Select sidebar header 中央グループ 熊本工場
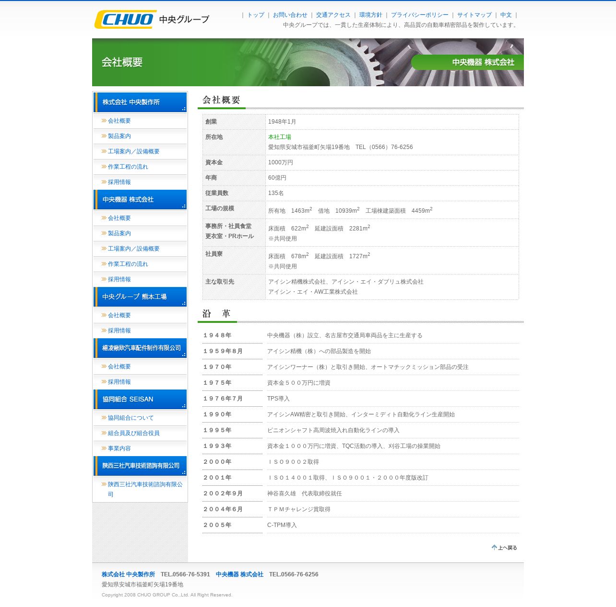 pos(140,297)
